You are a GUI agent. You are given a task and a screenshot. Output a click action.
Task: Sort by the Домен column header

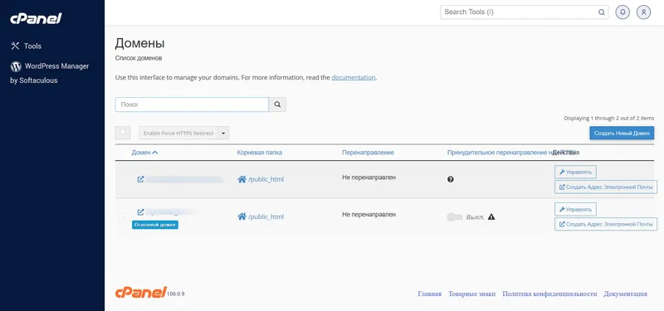pyautogui.click(x=144, y=153)
